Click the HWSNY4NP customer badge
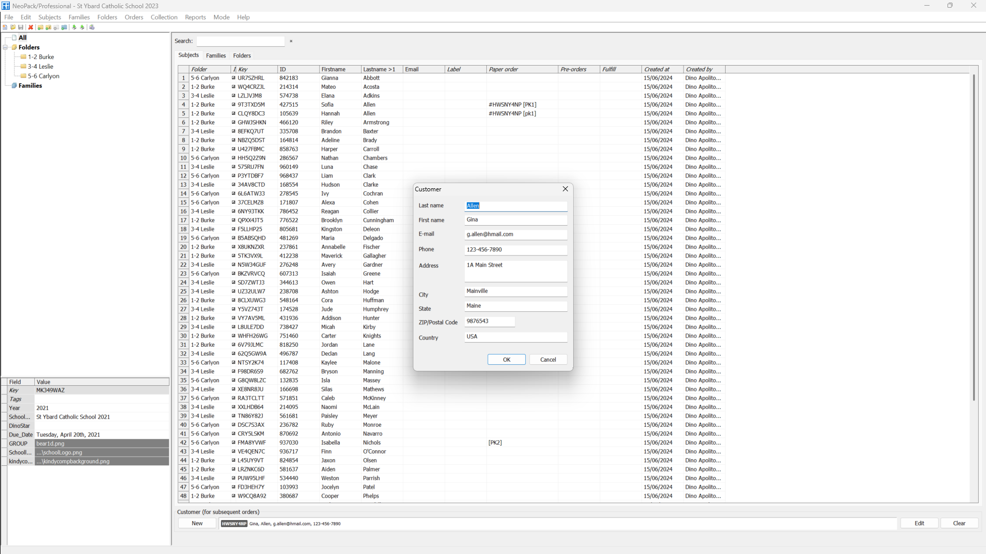The image size is (986, 554). pyautogui.click(x=234, y=524)
